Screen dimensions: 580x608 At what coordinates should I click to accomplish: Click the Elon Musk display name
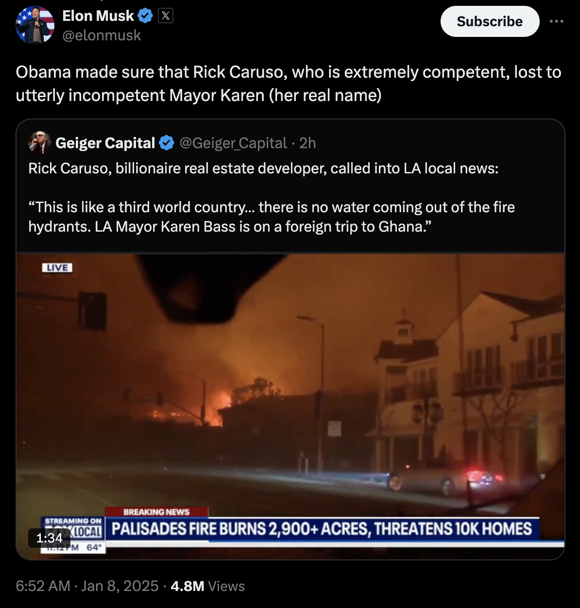tap(98, 16)
